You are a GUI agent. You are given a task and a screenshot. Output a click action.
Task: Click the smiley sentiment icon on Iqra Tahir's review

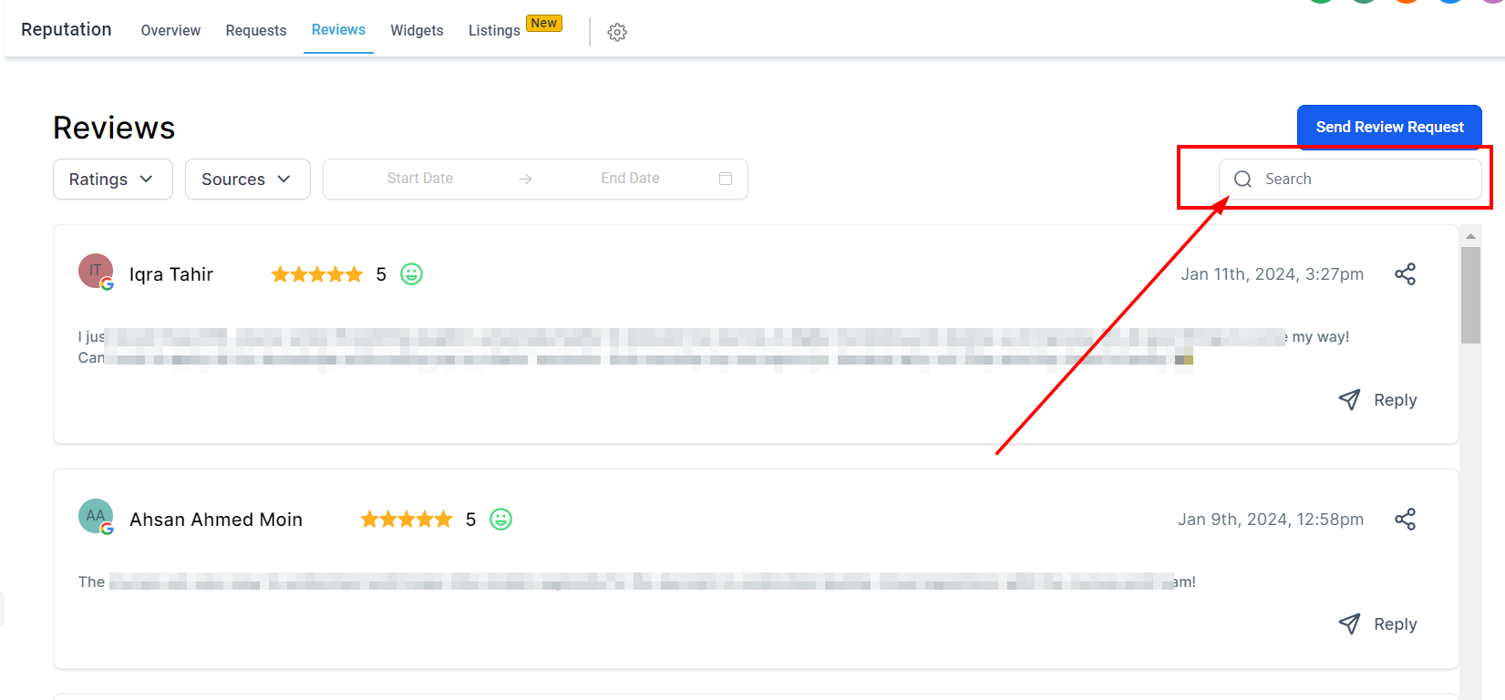(412, 274)
